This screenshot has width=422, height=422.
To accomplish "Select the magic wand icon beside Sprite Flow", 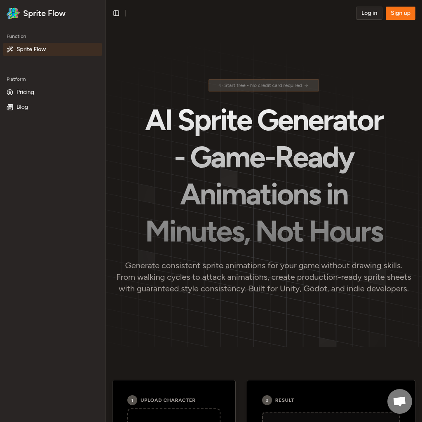I will coord(10,49).
